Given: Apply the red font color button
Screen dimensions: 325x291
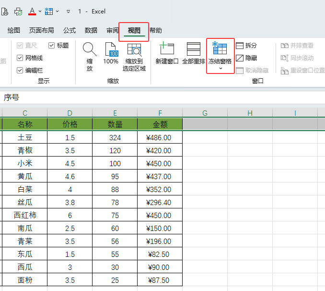Looking at the screenshot, I should 32,11.
